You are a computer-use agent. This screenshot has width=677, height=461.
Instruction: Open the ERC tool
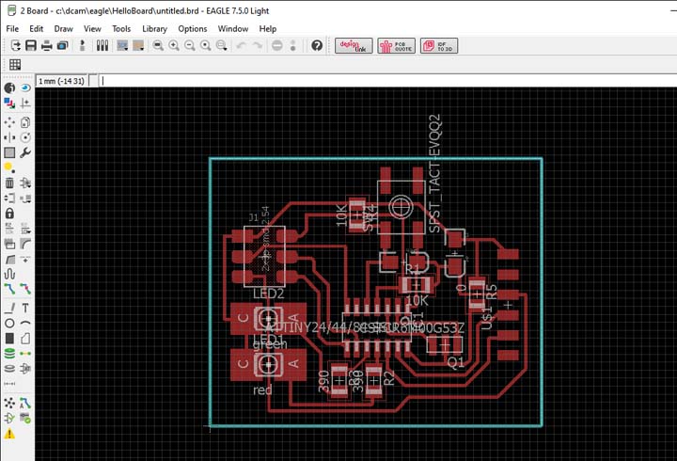coord(9,419)
